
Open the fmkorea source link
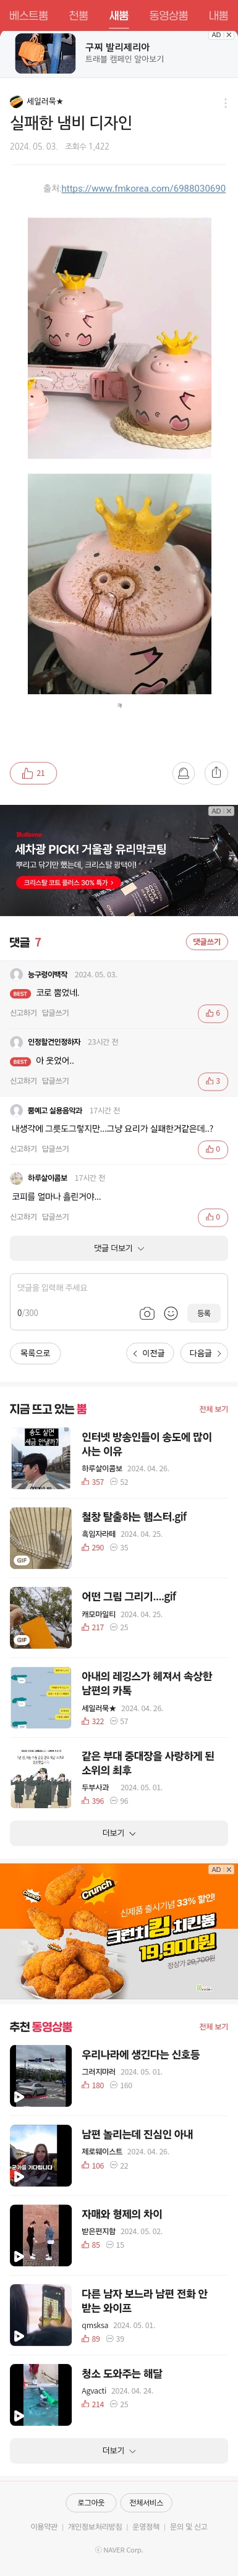point(143,188)
